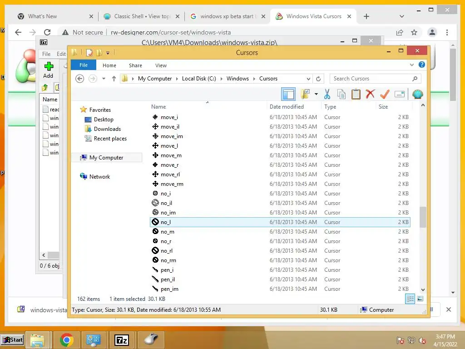Select the no_rl cursor file icon

click(155, 251)
